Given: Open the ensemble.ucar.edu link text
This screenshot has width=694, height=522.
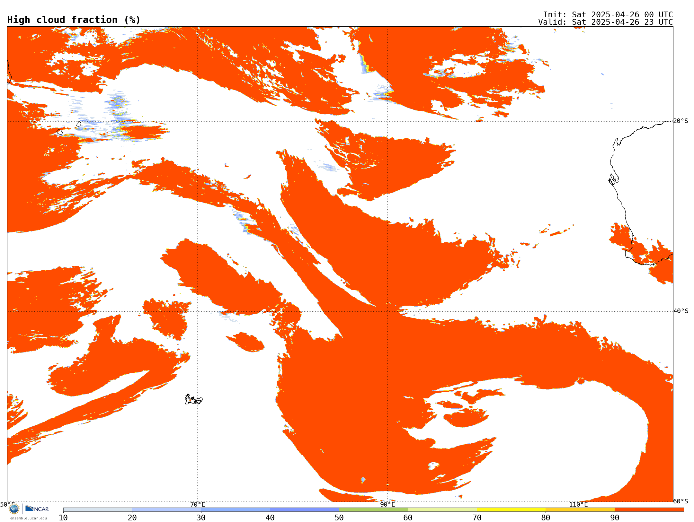Looking at the screenshot, I should [x=29, y=518].
